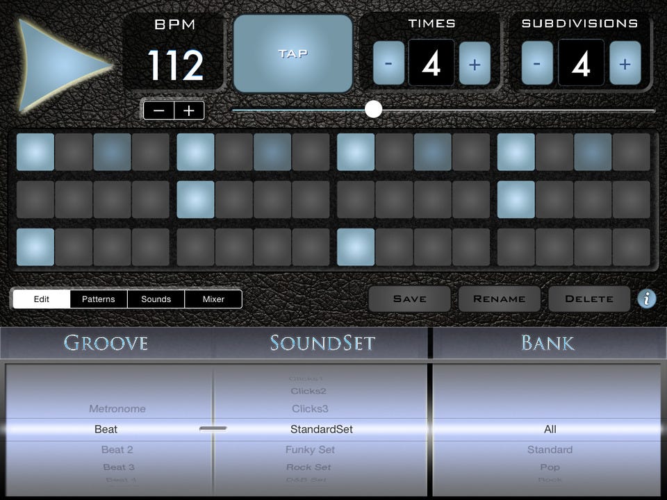
Task: Decrease BPM with the minus button
Action: pos(158,110)
